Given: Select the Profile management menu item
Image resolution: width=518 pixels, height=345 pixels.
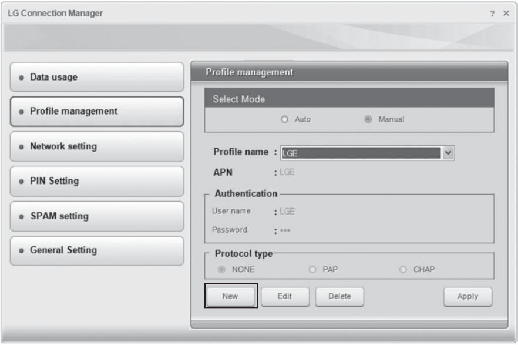Looking at the screenshot, I should (97, 111).
